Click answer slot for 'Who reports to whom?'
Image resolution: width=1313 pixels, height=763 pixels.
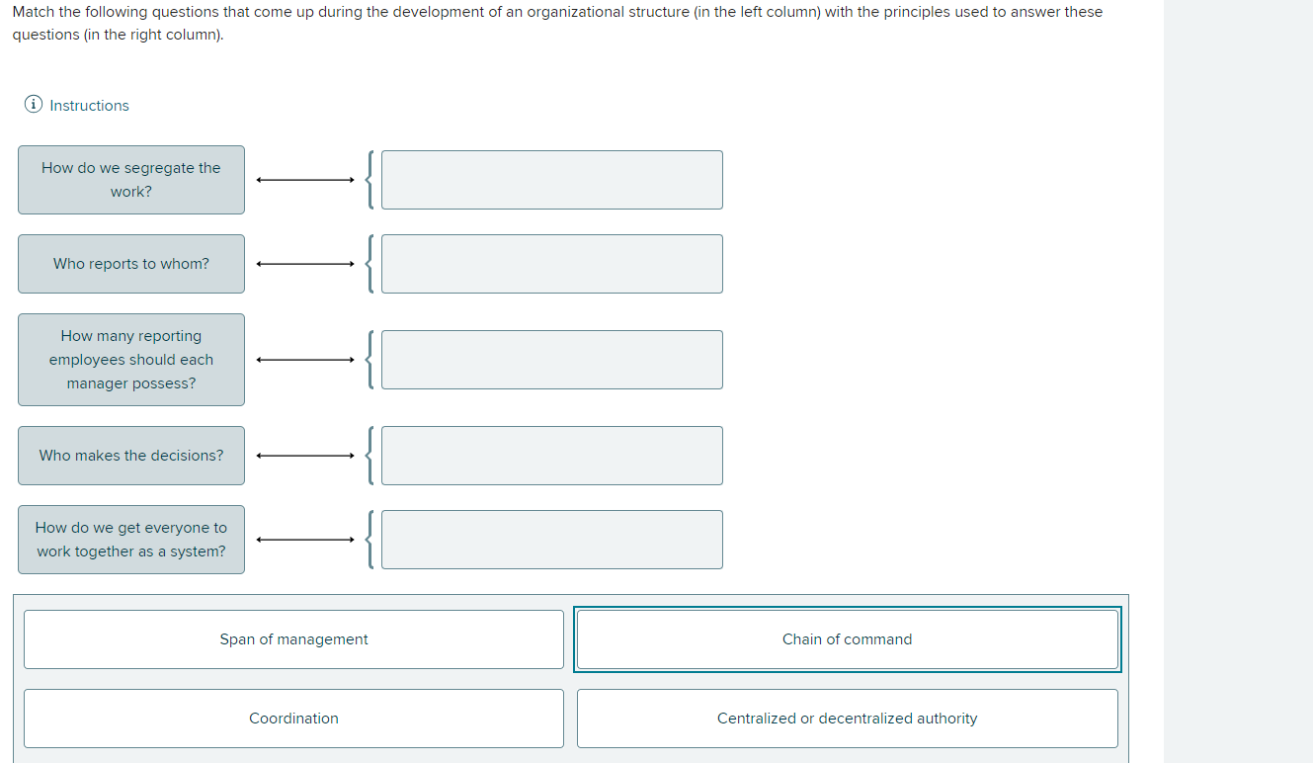pos(551,264)
